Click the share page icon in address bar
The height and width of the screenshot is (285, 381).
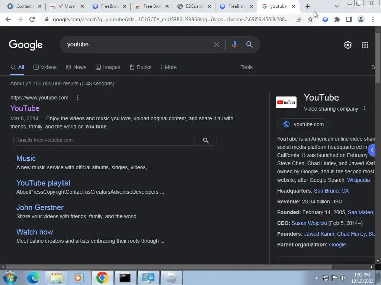pyautogui.click(x=298, y=19)
